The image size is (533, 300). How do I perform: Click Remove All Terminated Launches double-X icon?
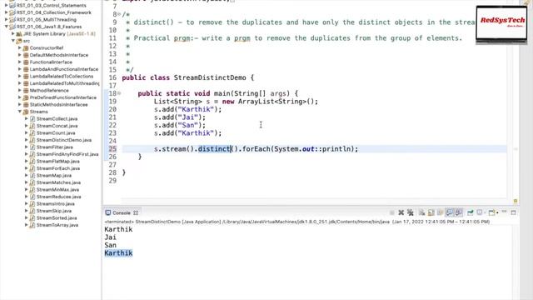(411, 212)
